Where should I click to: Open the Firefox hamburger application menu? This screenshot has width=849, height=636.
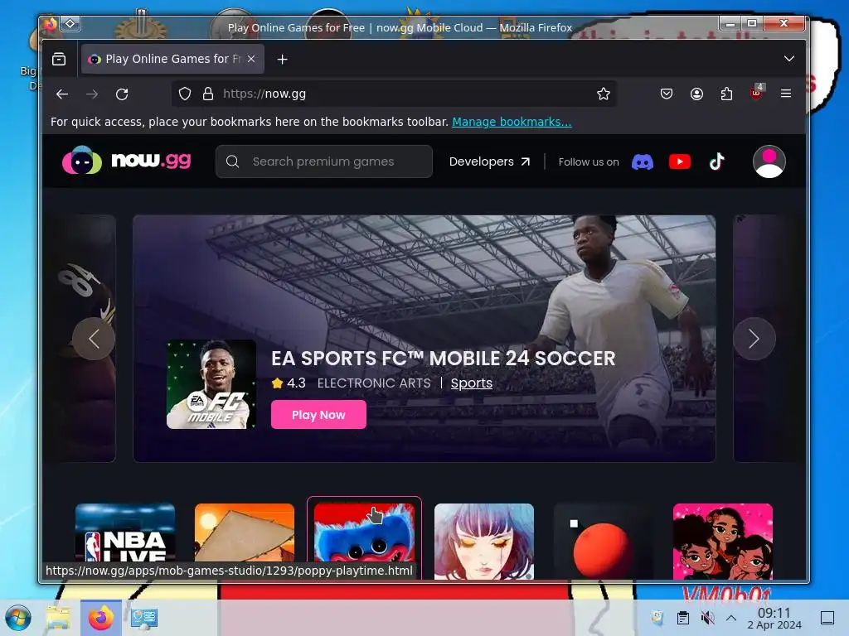coord(786,94)
